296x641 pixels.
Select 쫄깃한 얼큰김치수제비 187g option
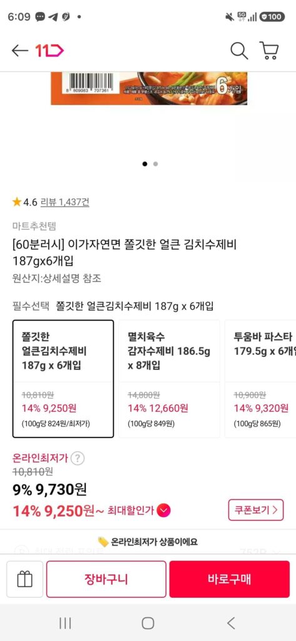tap(63, 379)
